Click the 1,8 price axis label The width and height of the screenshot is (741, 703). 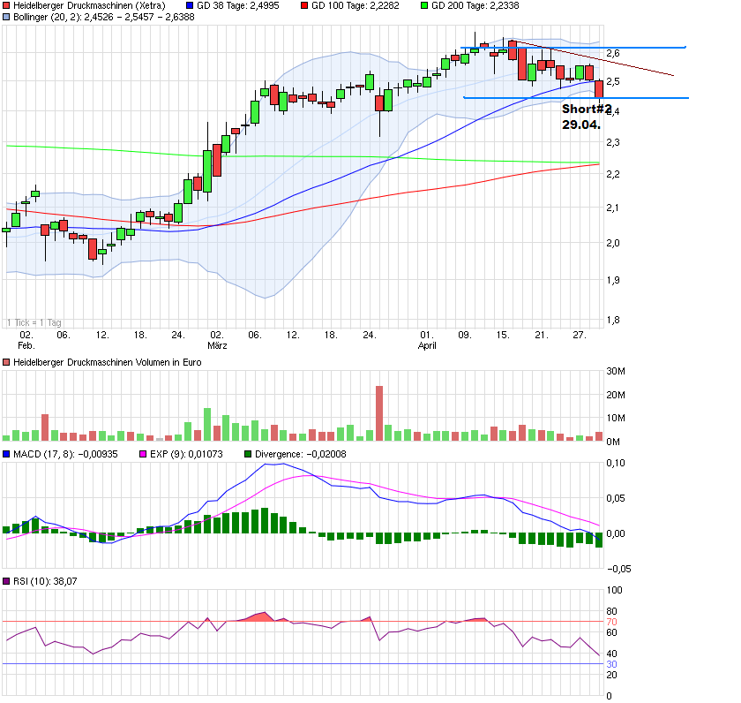613,321
